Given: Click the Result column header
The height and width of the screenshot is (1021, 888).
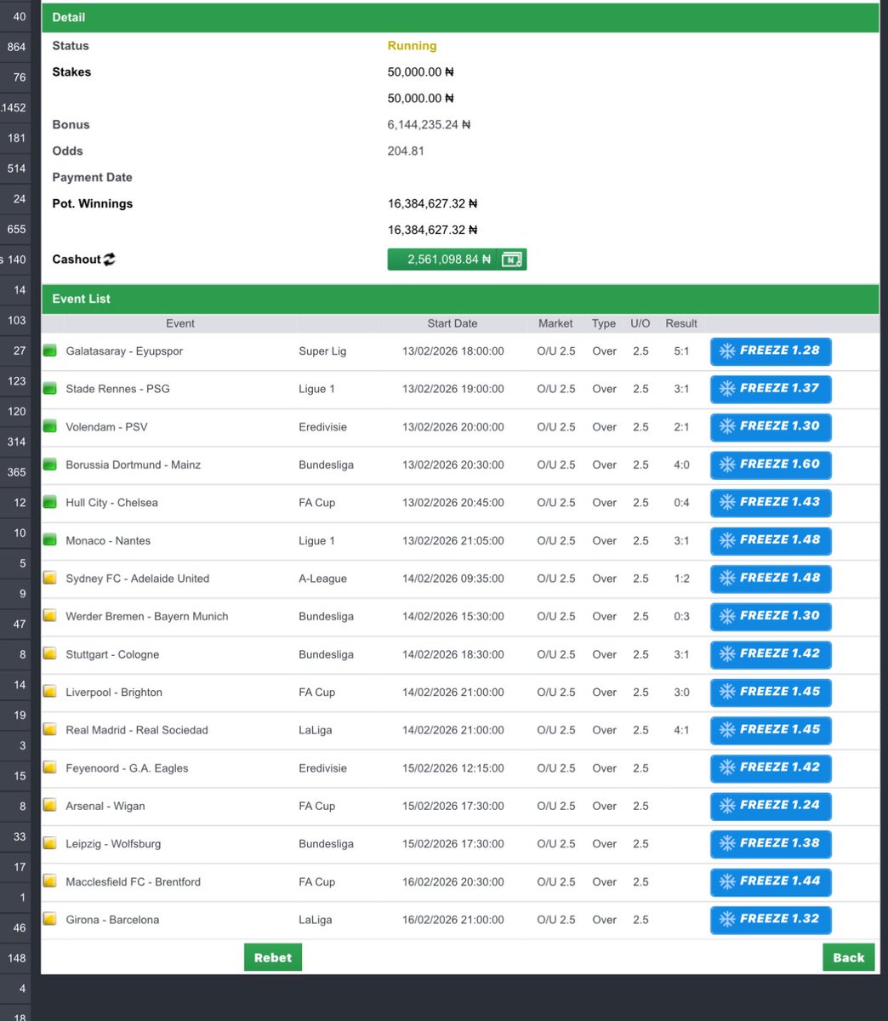Looking at the screenshot, I should coord(681,323).
